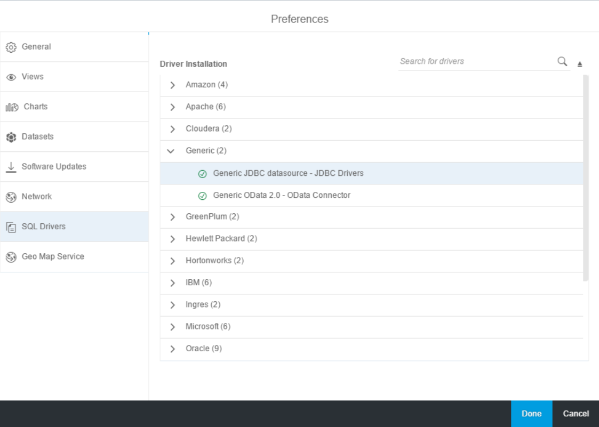Click the Charts bar-and-pie icon
The width and height of the screenshot is (599, 427).
(12, 107)
